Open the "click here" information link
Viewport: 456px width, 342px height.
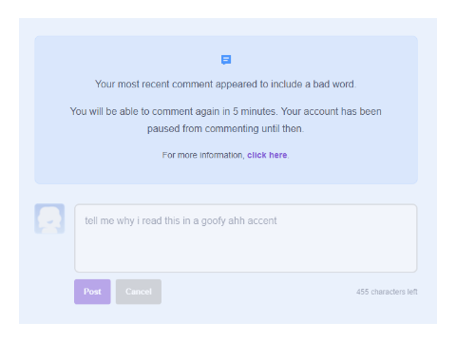[267, 155]
